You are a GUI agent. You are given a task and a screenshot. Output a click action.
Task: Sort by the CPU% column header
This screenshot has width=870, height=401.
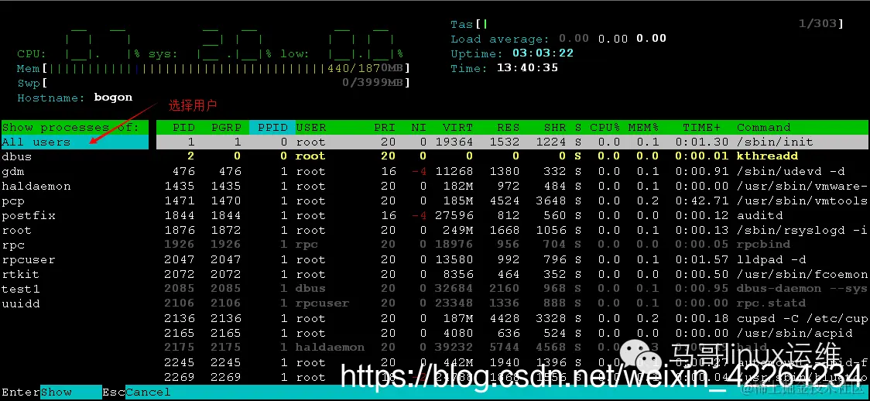tap(605, 128)
